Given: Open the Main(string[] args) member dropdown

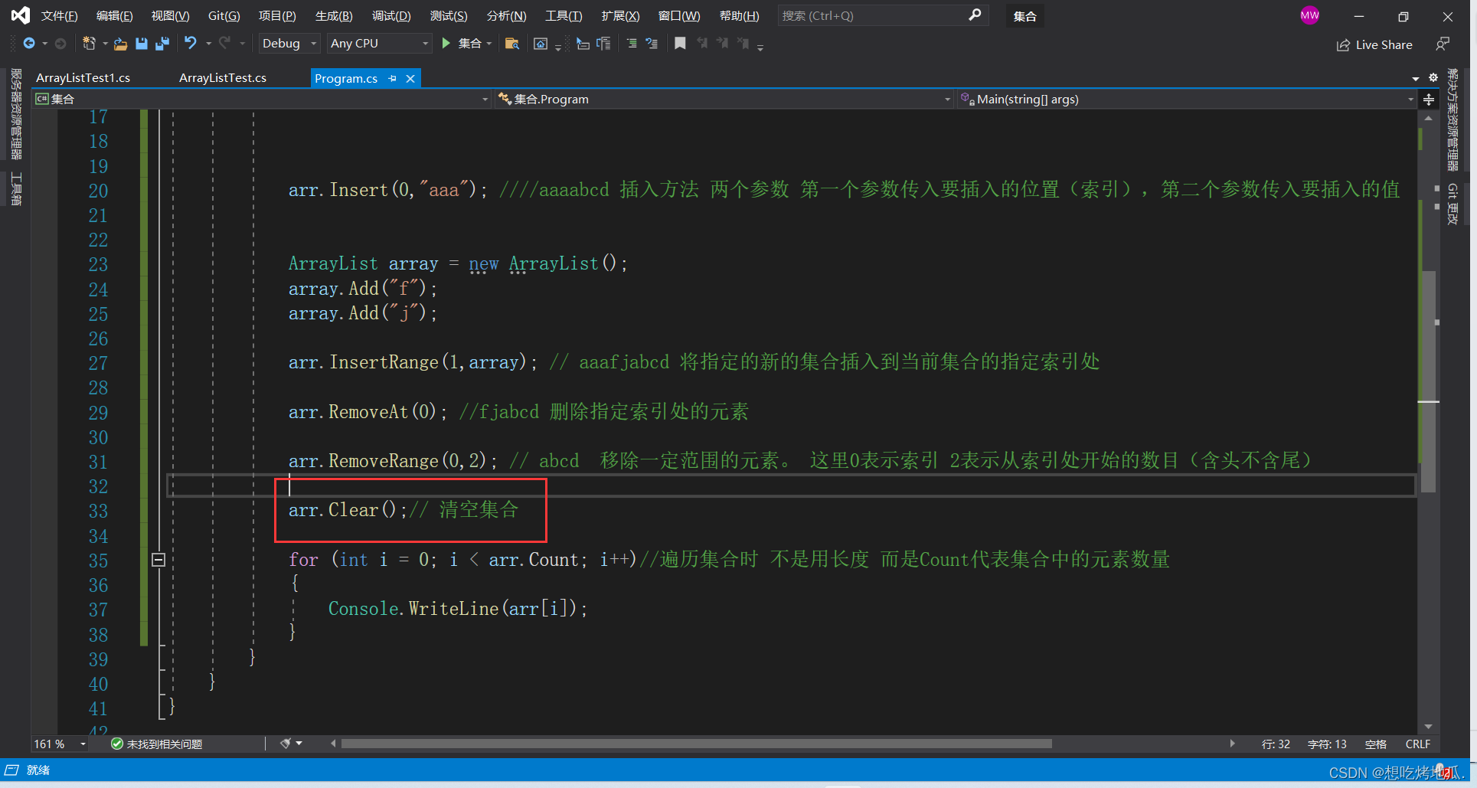Looking at the screenshot, I should coord(1187,100).
